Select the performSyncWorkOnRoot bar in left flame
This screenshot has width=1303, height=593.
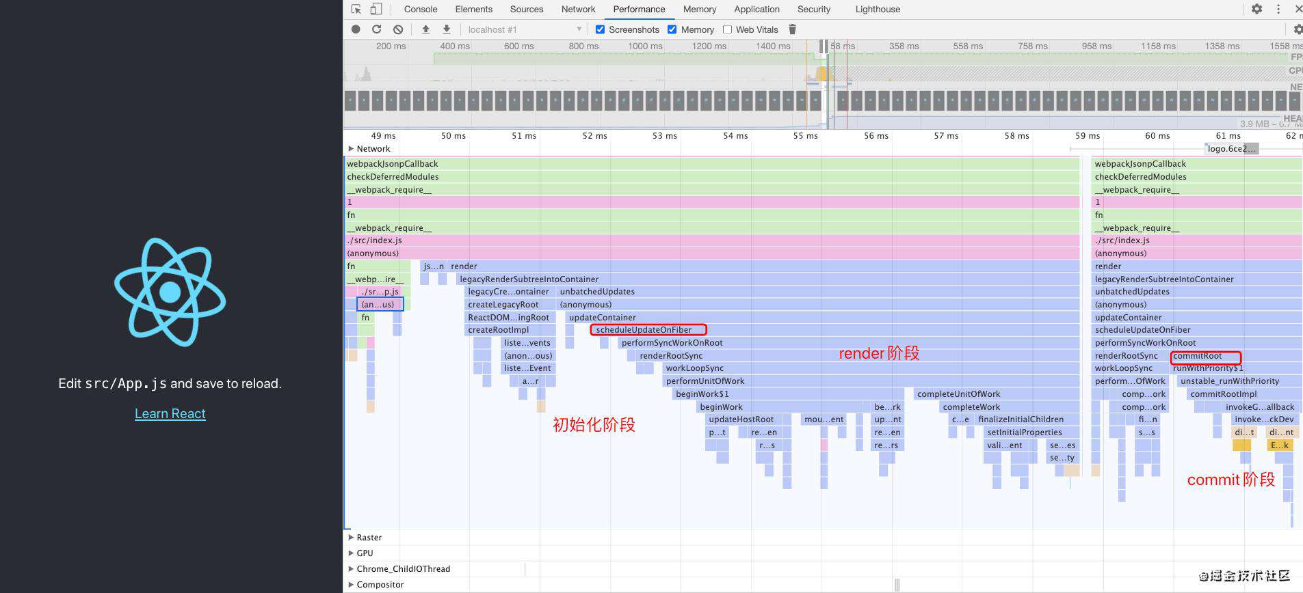point(849,343)
